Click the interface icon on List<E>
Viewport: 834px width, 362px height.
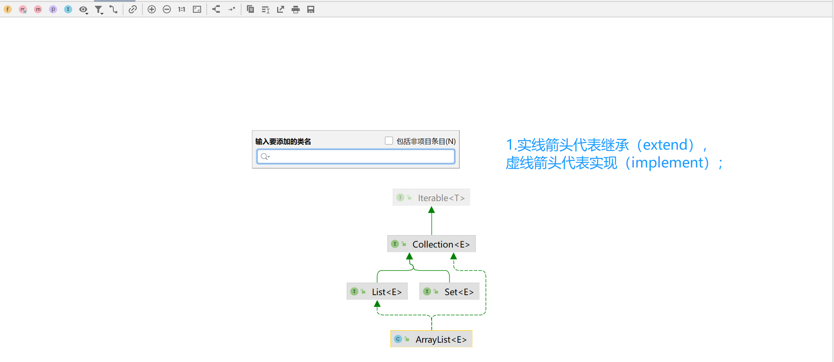pos(354,292)
